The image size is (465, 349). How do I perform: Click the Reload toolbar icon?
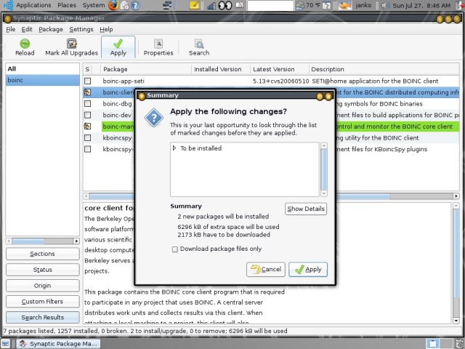[x=25, y=44]
